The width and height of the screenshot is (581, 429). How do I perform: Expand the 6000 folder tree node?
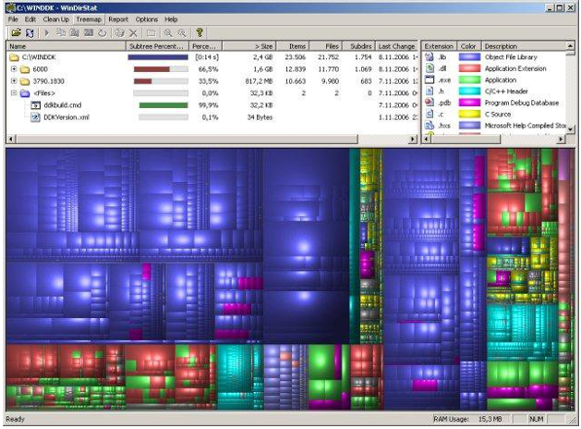(13, 68)
